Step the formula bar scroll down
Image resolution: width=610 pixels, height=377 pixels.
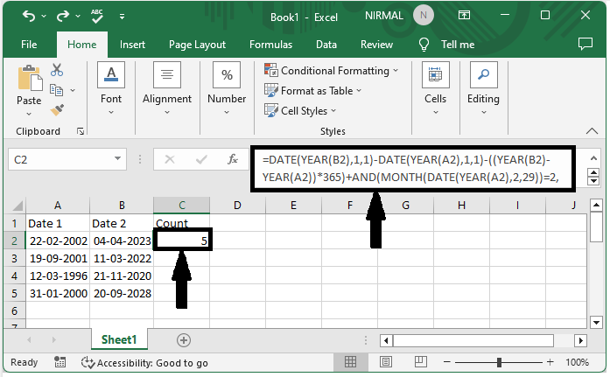click(593, 181)
